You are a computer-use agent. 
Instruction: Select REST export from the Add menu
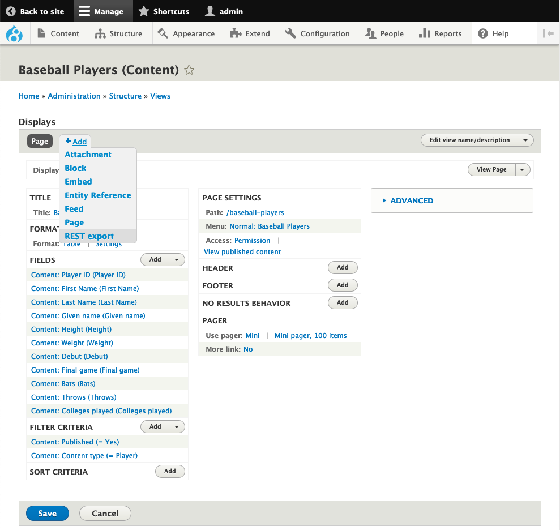[89, 236]
